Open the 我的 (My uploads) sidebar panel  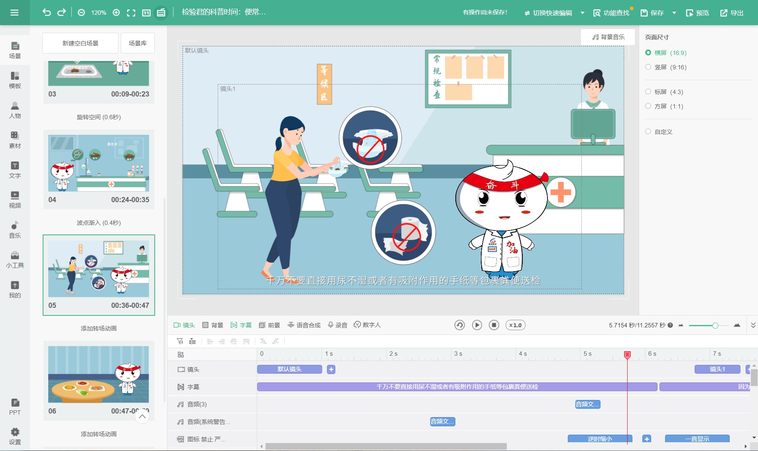pyautogui.click(x=15, y=290)
